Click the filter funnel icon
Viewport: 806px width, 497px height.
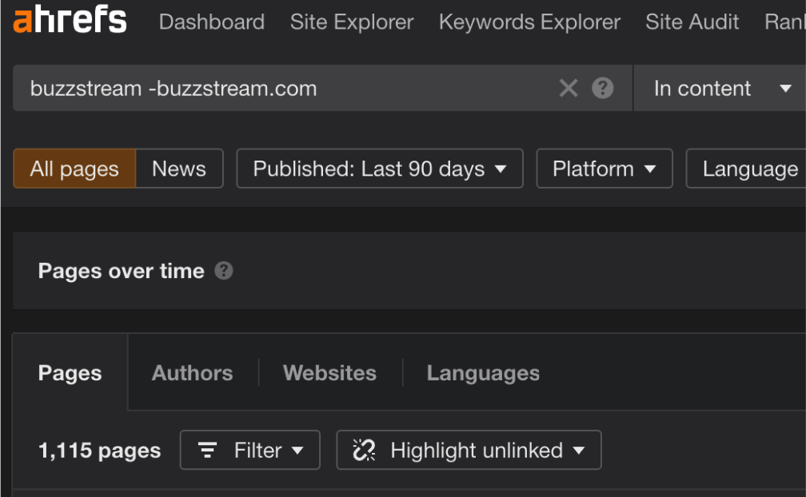point(207,450)
